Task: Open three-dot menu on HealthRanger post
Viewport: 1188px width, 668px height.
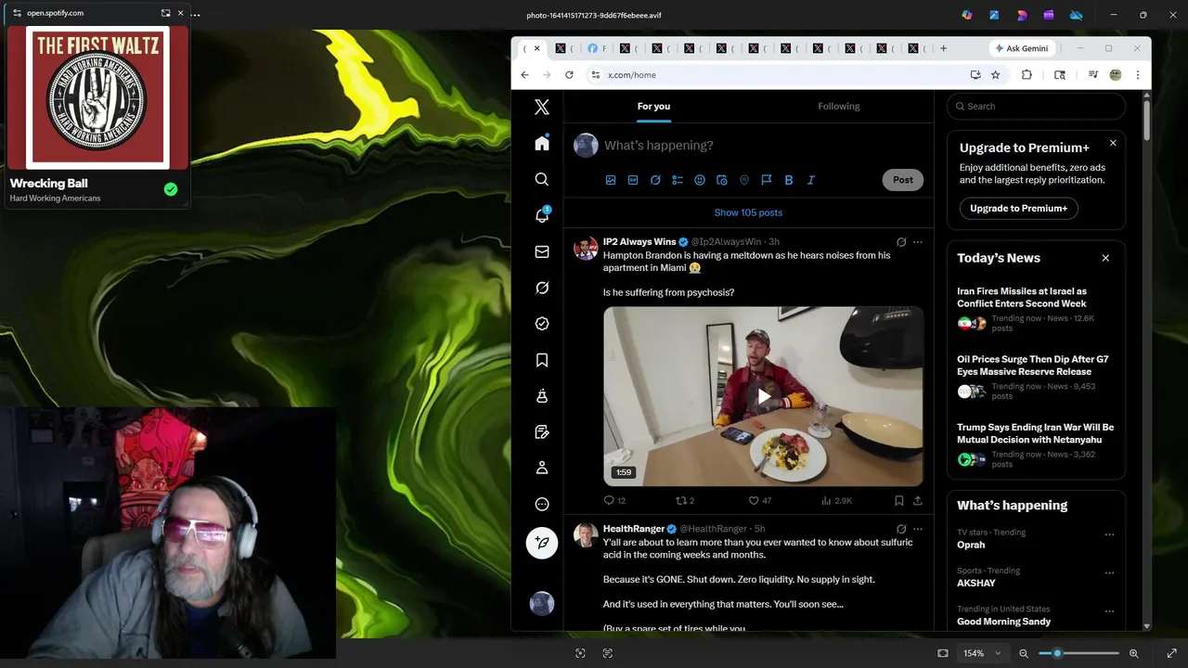Action: [918, 529]
